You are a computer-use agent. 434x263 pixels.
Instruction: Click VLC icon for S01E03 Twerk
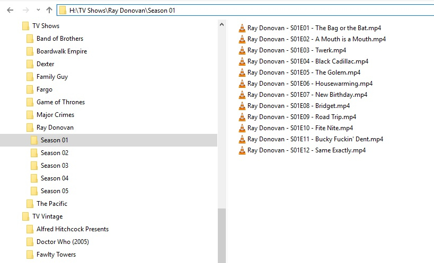click(x=242, y=50)
